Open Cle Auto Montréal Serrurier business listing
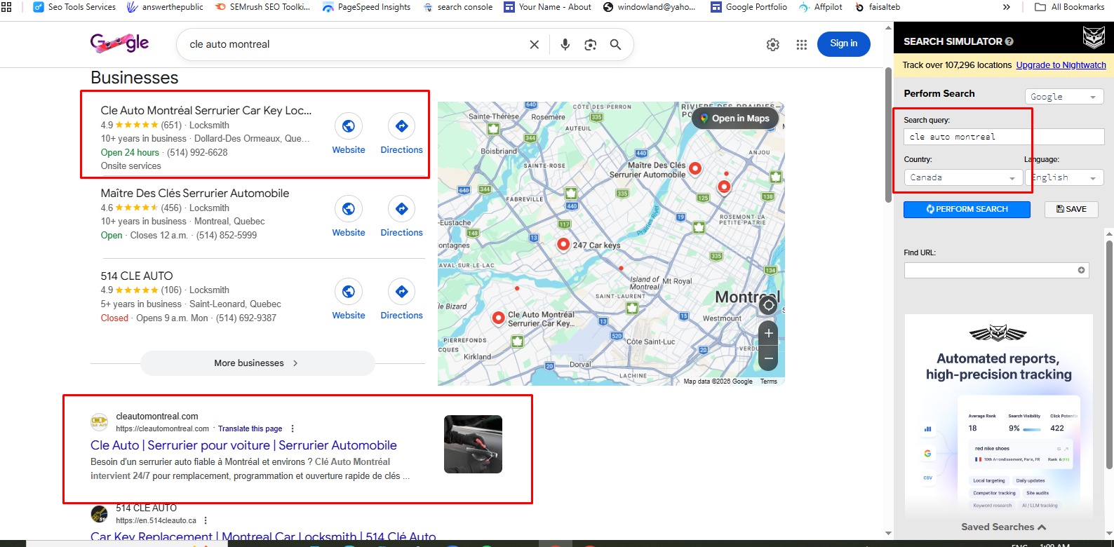 click(x=206, y=110)
